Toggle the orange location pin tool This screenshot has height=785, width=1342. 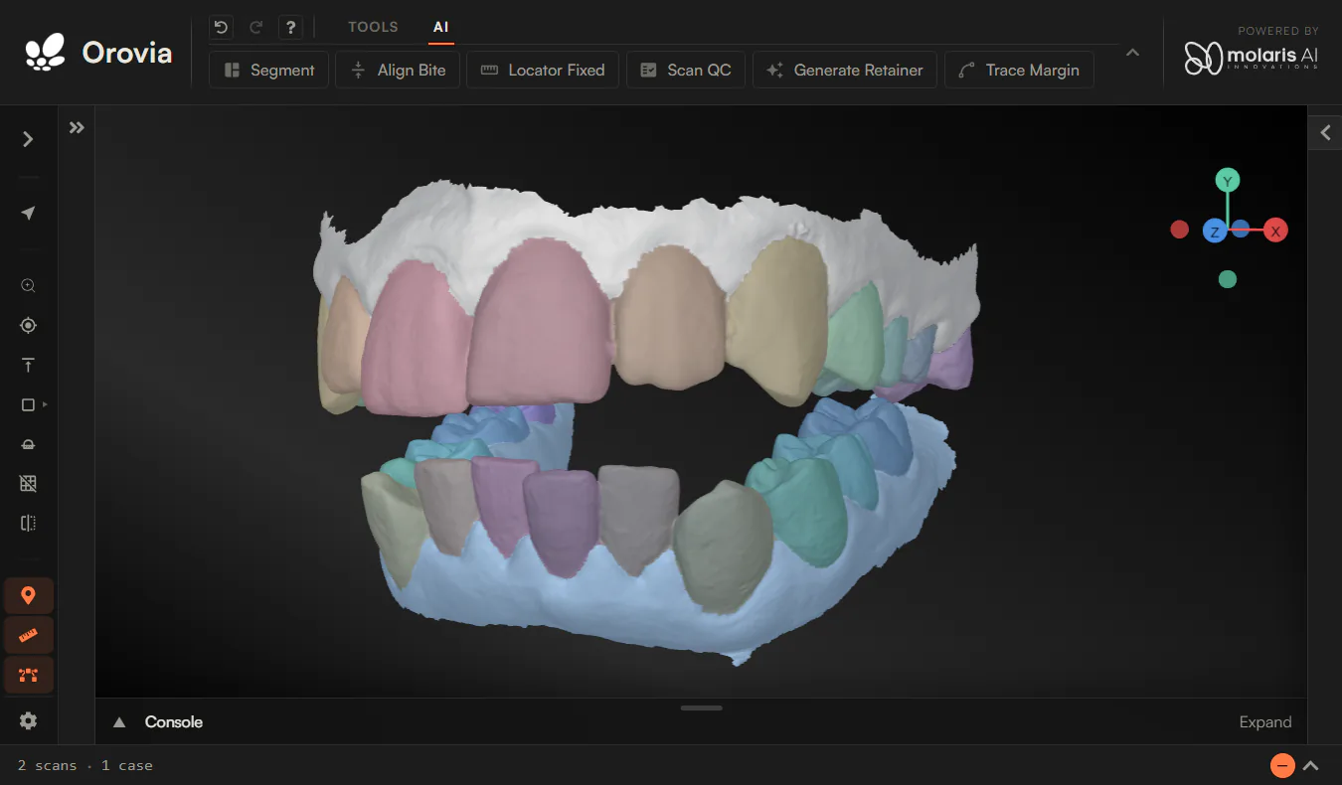click(28, 596)
